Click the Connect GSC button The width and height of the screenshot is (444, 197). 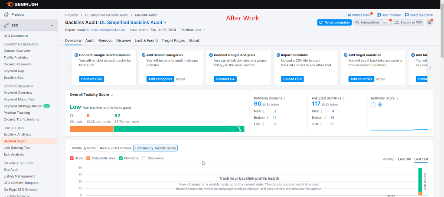click(x=91, y=79)
